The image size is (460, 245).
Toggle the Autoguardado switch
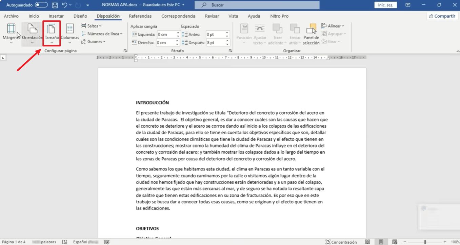click(x=41, y=5)
